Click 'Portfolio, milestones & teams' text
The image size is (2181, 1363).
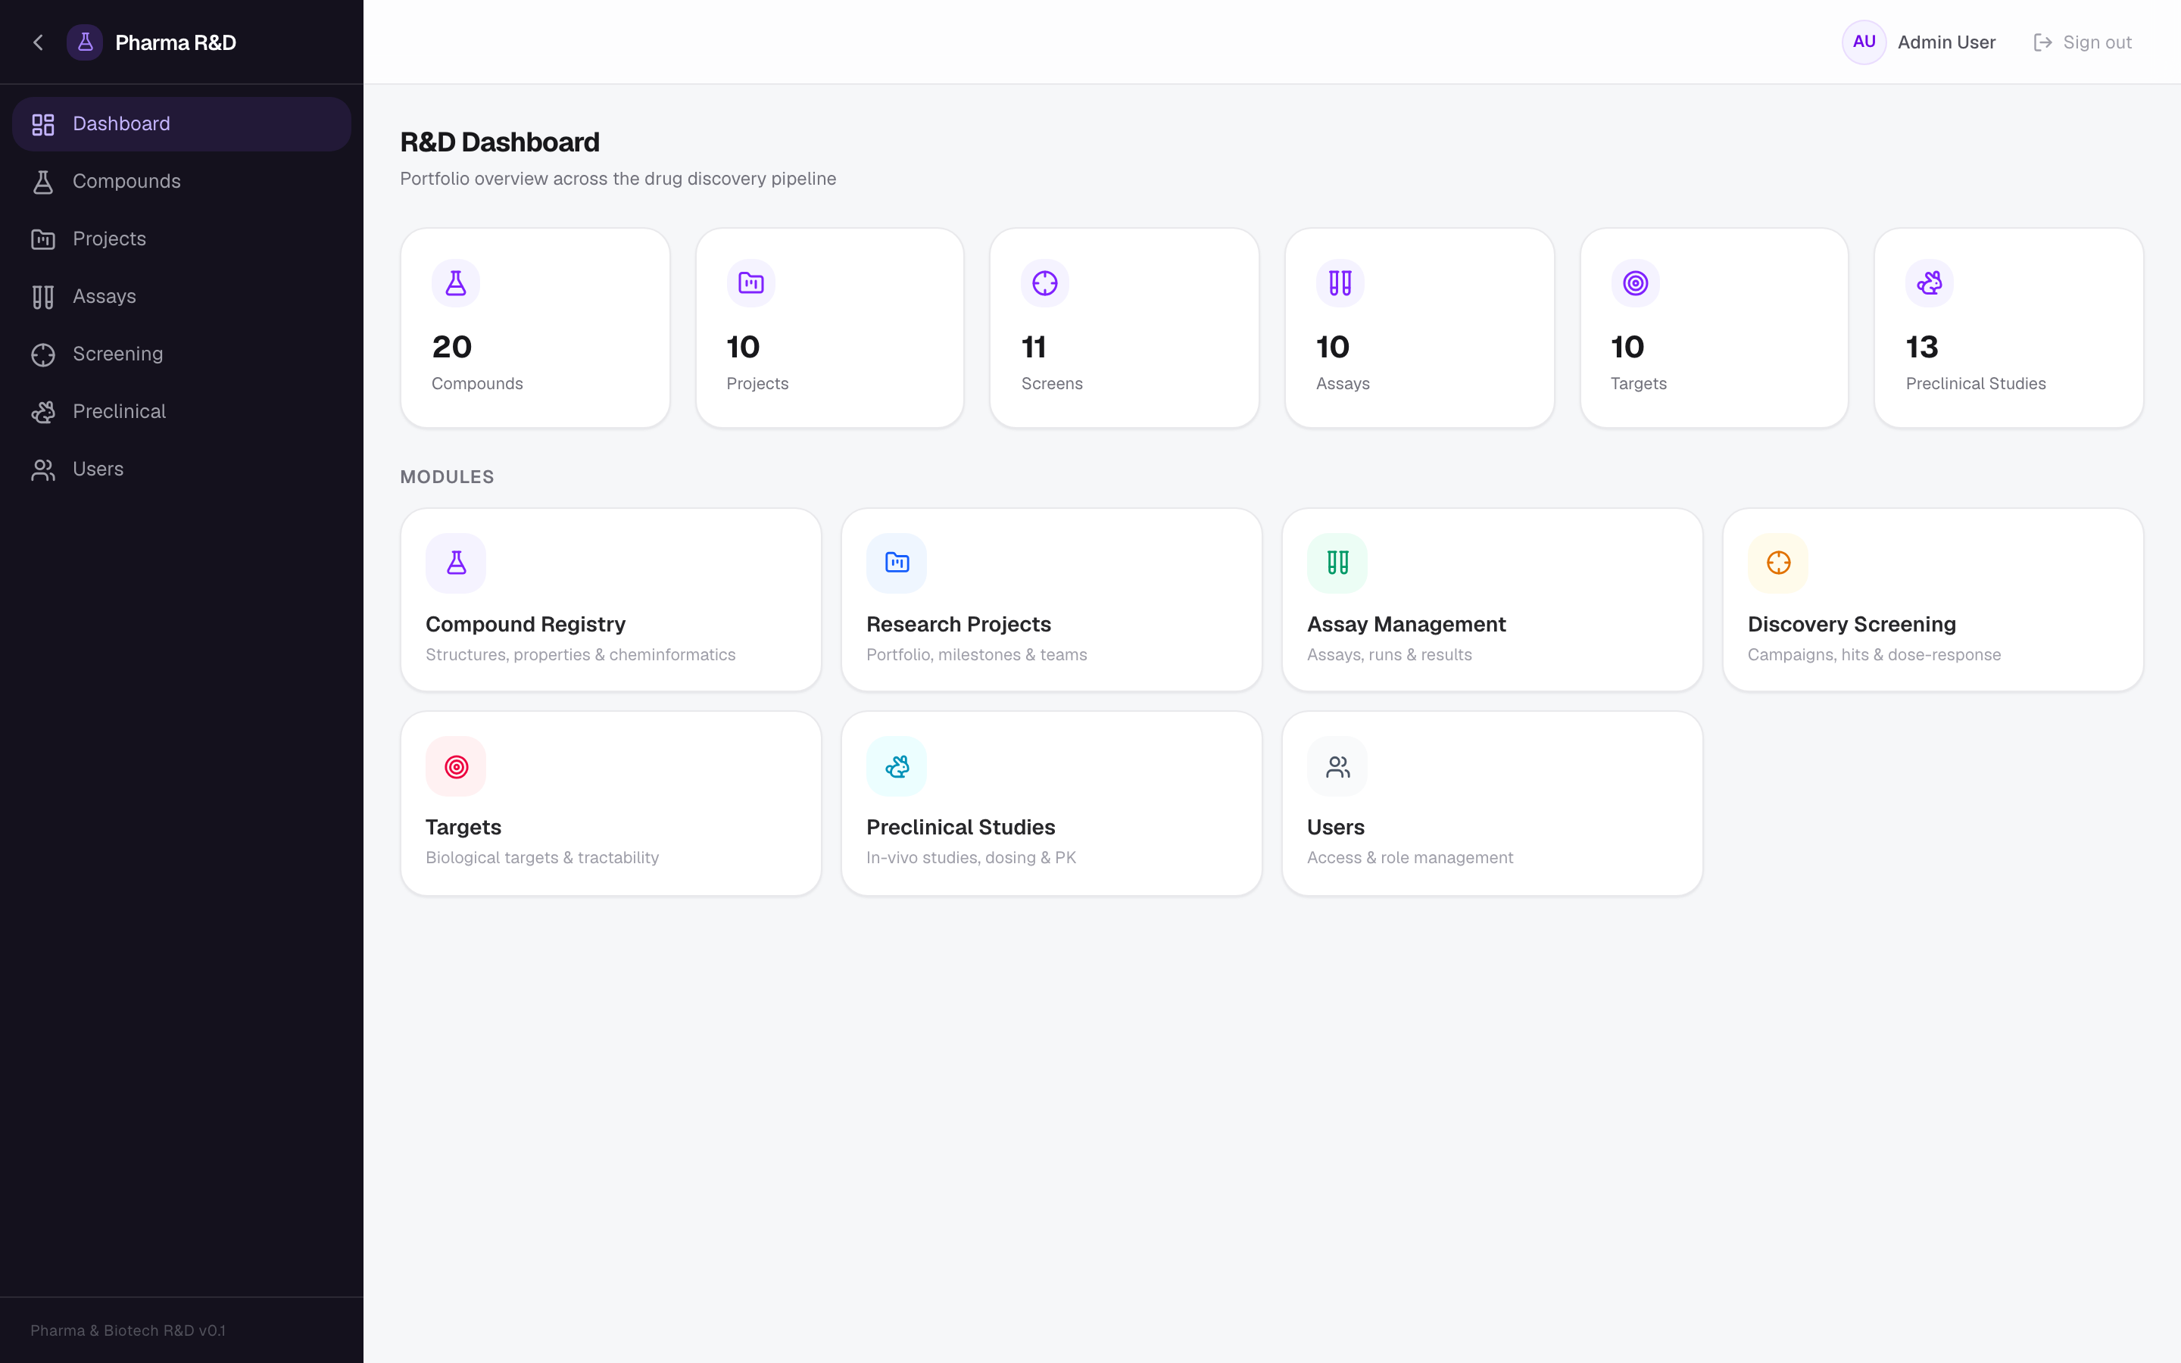(977, 655)
